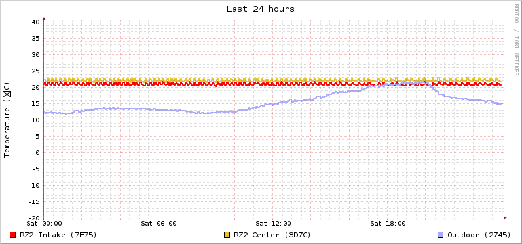Screen dimensions: 522x244
Task: Click the -20 value on temperature axis
Action: 34,218
